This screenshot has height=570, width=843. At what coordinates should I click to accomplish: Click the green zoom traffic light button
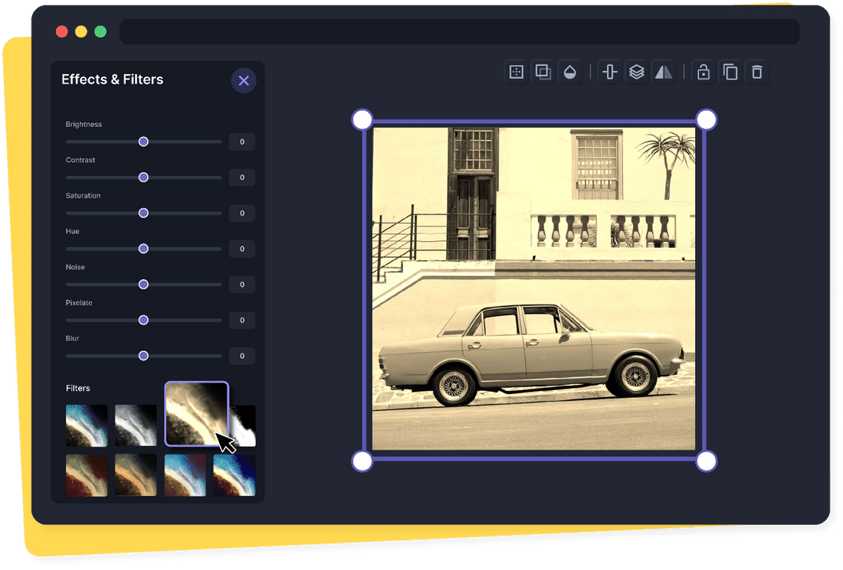(100, 31)
